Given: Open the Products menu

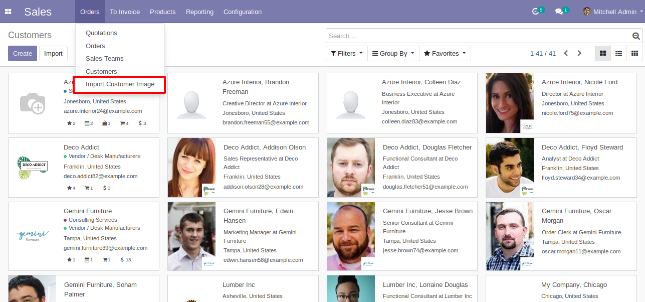Looking at the screenshot, I should (x=163, y=12).
